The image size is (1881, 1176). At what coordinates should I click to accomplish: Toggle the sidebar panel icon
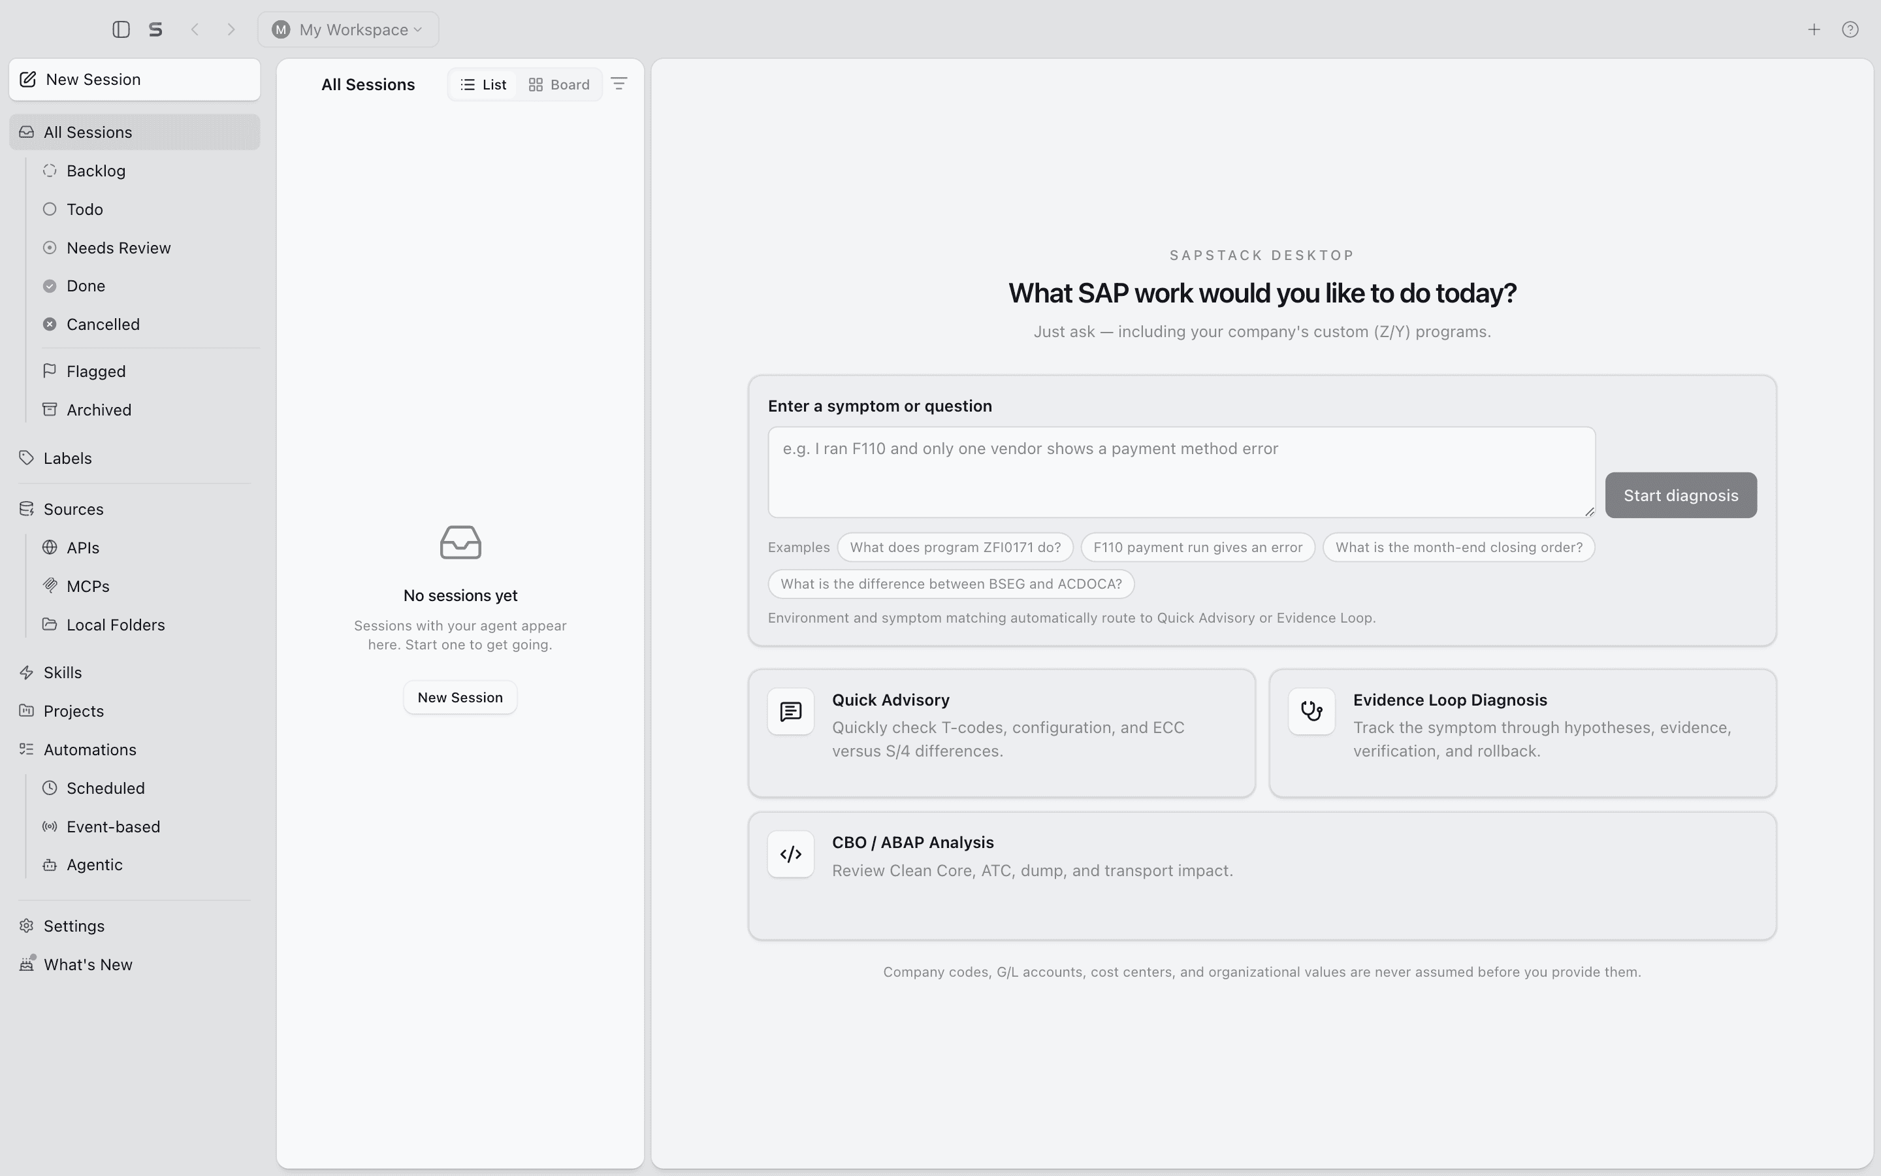(120, 29)
